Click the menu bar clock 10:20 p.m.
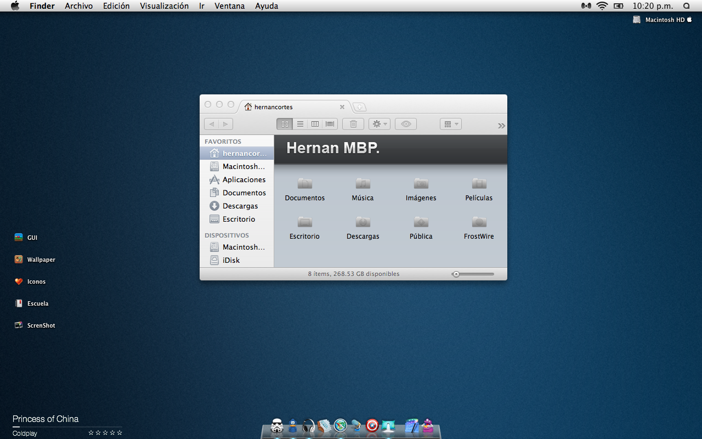Screen dimensions: 702x439 [x=652, y=6]
